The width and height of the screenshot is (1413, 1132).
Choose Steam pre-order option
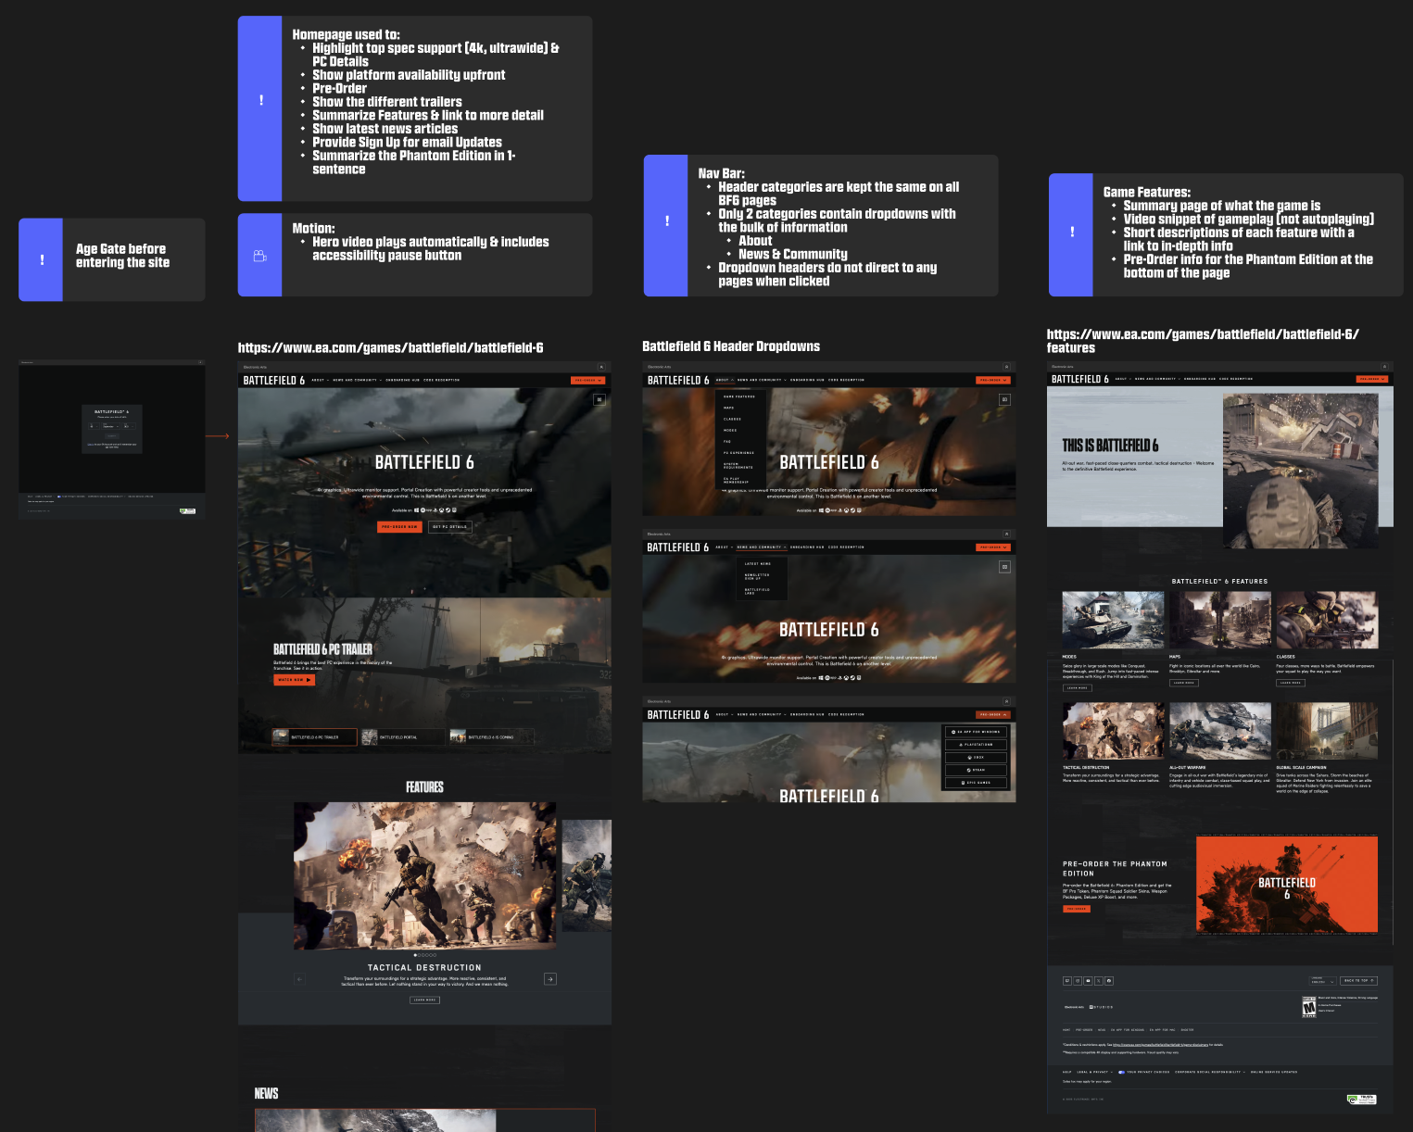[x=976, y=770]
